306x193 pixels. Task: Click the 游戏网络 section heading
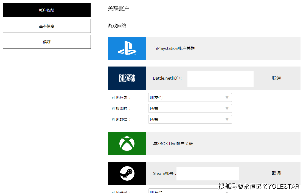117,26
